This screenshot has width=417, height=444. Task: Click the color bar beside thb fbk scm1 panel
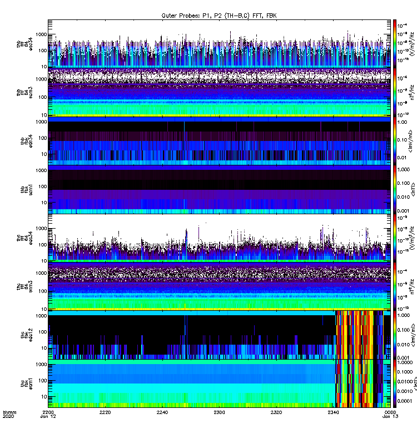[x=395, y=190]
